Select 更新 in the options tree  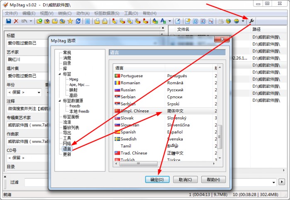pos(67,154)
